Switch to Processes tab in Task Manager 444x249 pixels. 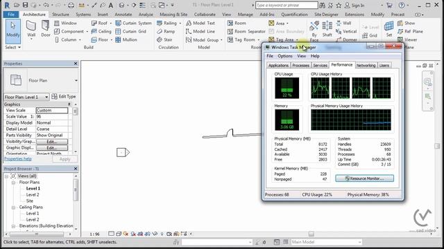coord(300,65)
